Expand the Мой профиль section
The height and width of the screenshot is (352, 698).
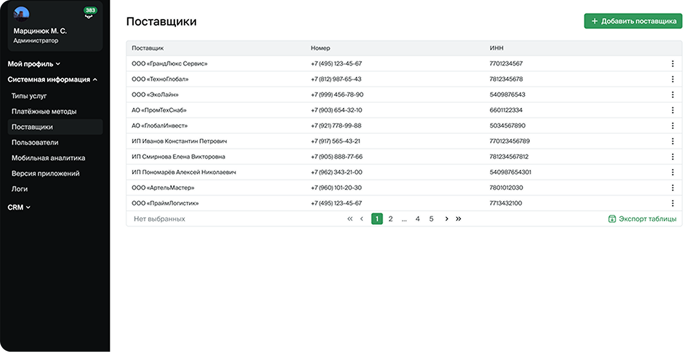(x=34, y=64)
